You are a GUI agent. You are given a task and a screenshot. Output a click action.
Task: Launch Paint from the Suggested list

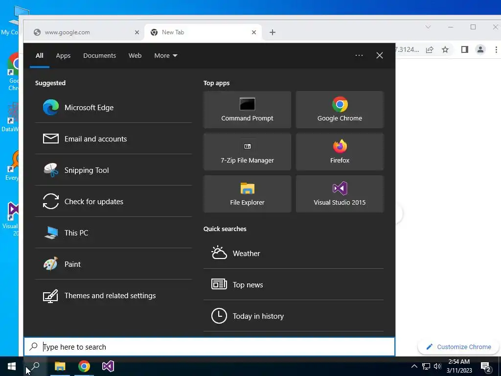[x=113, y=264]
